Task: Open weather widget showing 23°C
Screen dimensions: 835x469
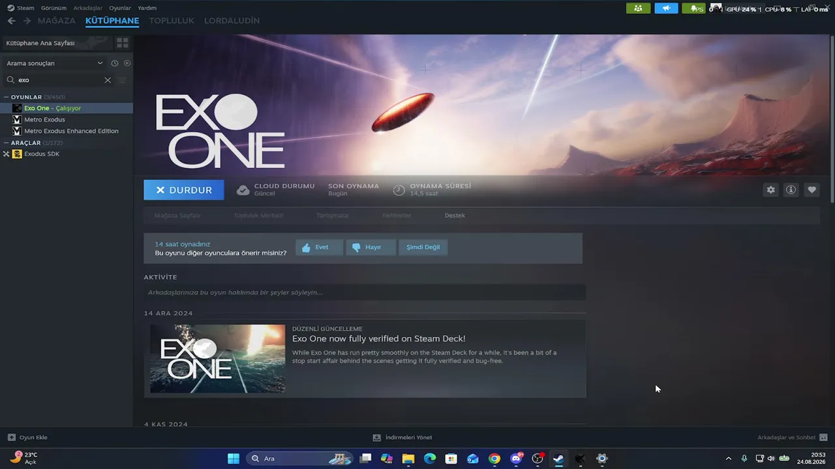Action: pyautogui.click(x=24, y=458)
